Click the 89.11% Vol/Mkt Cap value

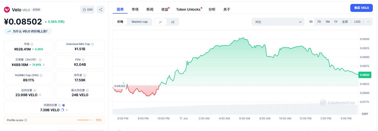click(x=29, y=80)
